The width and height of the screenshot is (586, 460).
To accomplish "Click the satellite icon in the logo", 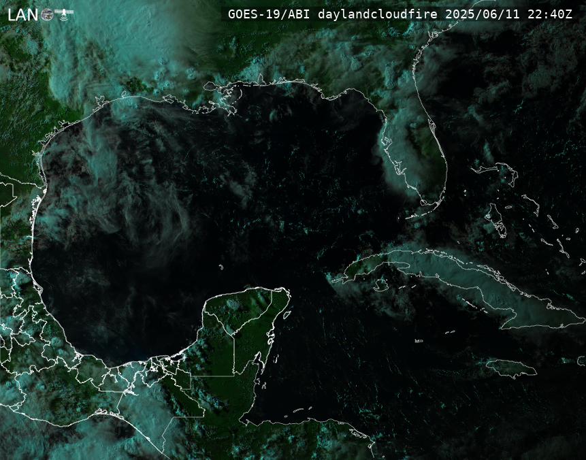I will click(x=64, y=14).
